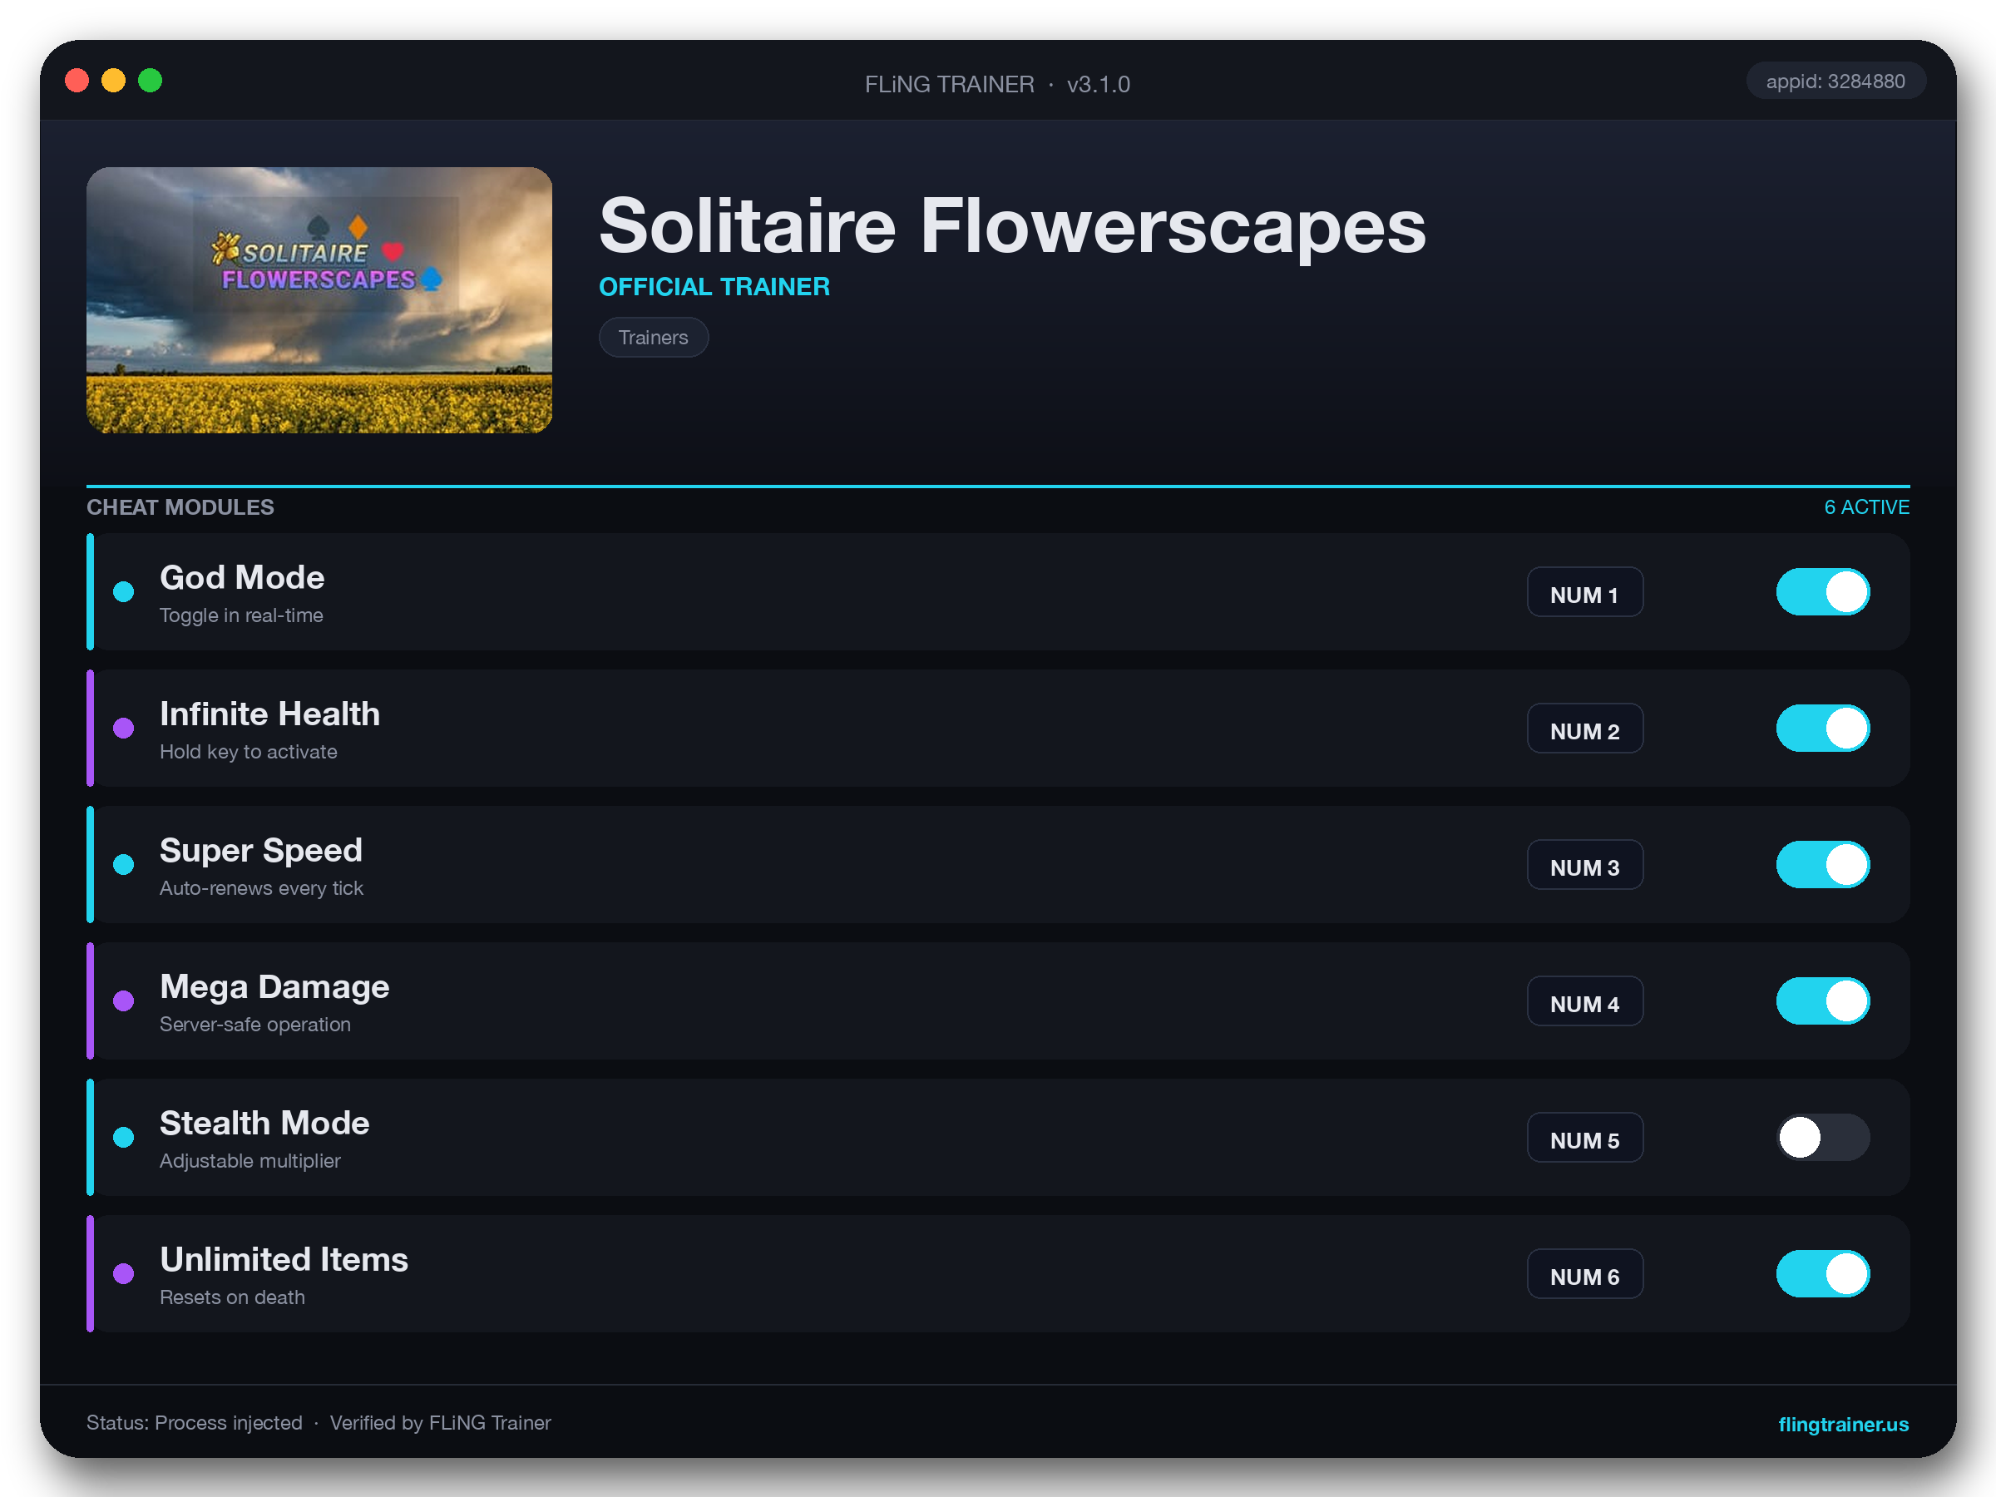The width and height of the screenshot is (1996, 1497).
Task: Click the CHEAT MODULES heading
Action: pos(180,507)
